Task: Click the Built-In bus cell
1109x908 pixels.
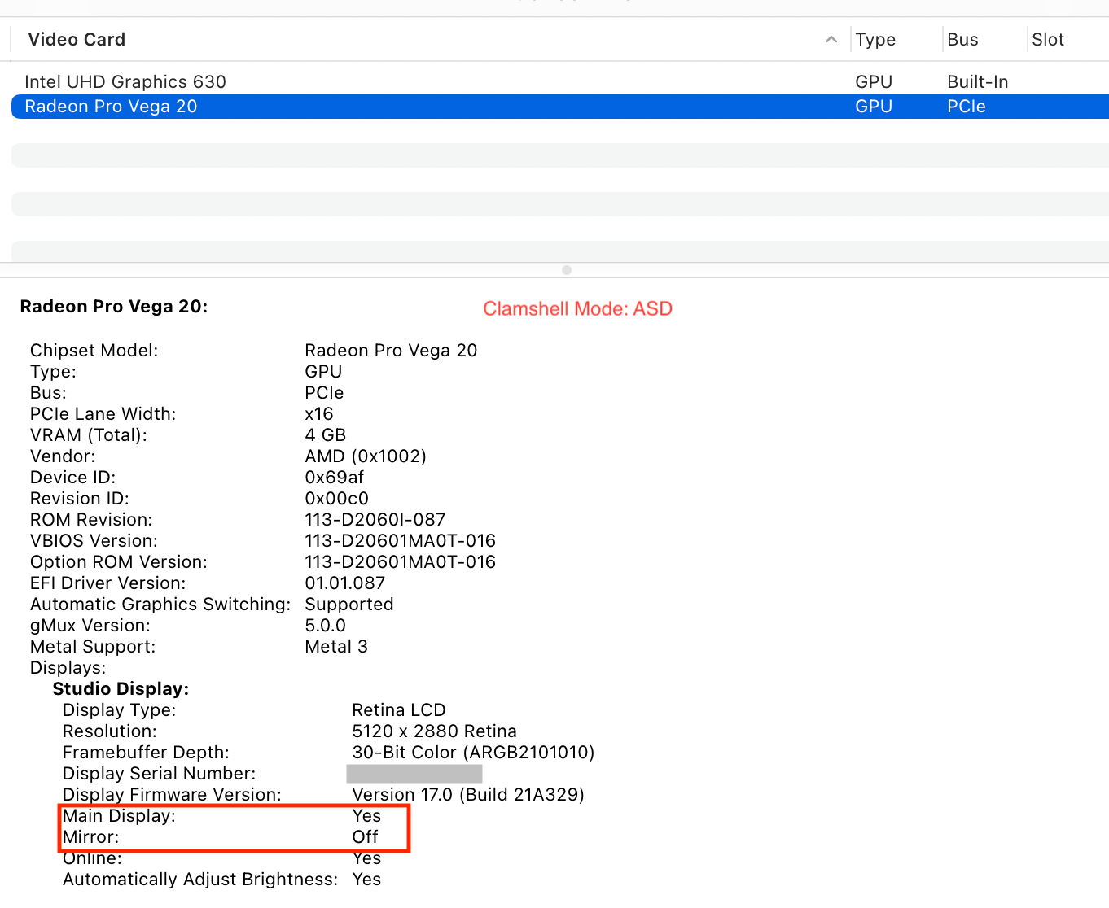Action: [x=978, y=82]
